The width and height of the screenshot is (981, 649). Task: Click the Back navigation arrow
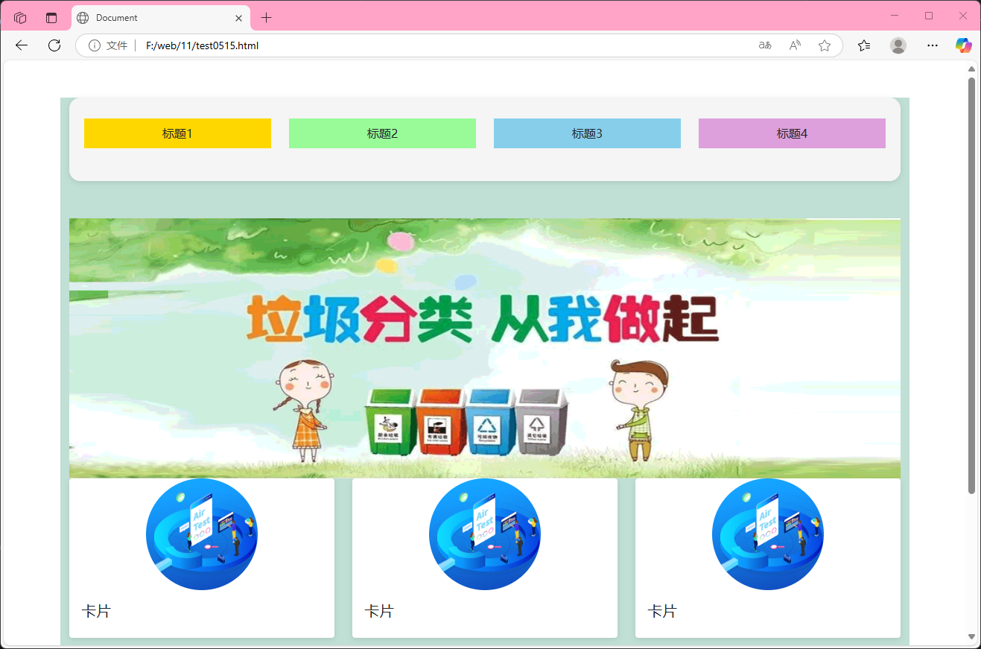[21, 45]
